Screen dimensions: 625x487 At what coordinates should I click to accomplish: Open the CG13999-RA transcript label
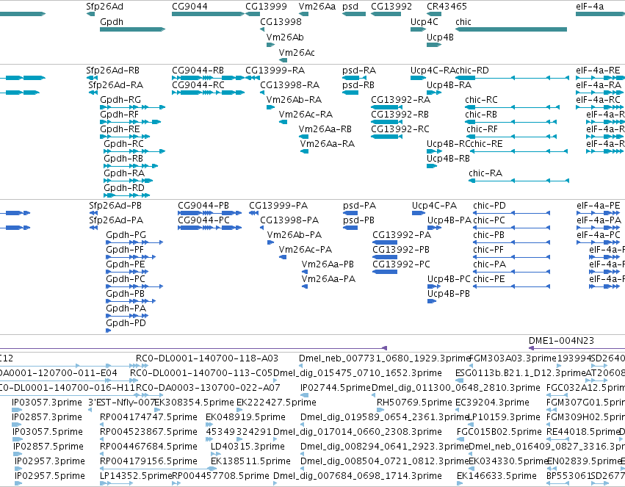(x=275, y=71)
